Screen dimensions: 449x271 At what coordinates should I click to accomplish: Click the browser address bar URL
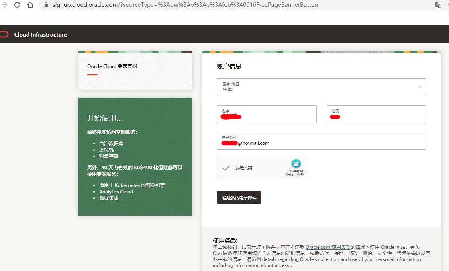[185, 5]
